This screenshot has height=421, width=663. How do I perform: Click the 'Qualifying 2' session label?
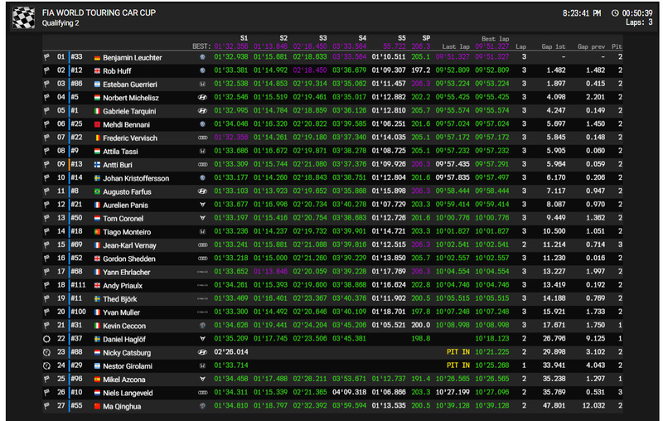click(60, 23)
